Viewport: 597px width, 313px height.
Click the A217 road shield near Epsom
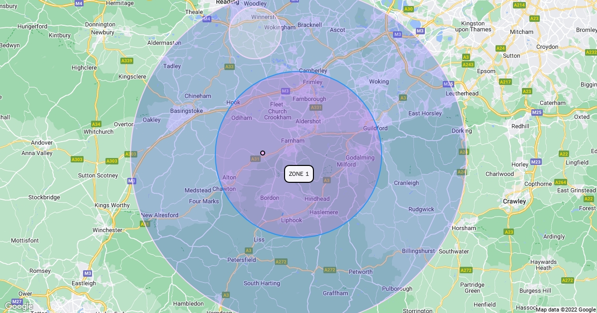coord(505,82)
